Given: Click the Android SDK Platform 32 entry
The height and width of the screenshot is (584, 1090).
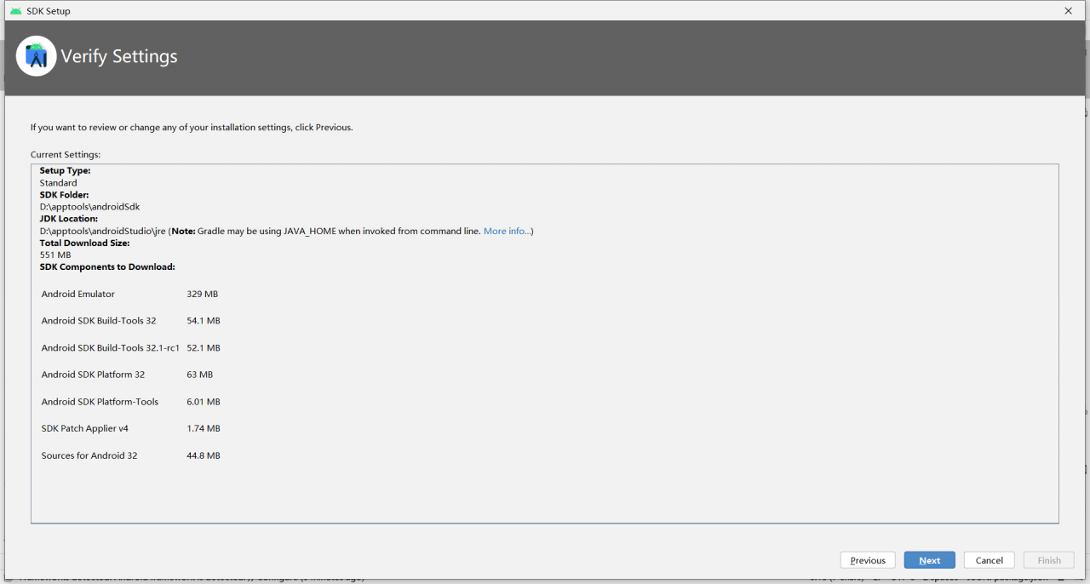Looking at the screenshot, I should (x=93, y=375).
